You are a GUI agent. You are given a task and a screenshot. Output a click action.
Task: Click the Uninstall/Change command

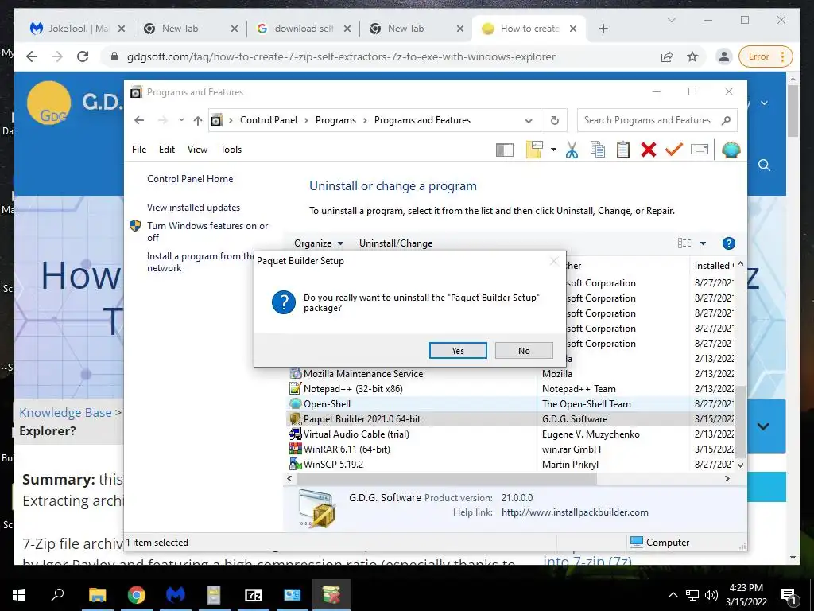coord(396,243)
